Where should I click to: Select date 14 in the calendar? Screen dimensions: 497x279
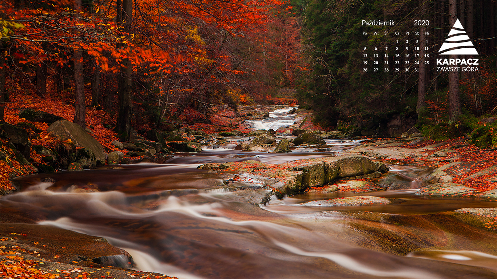[386, 56]
